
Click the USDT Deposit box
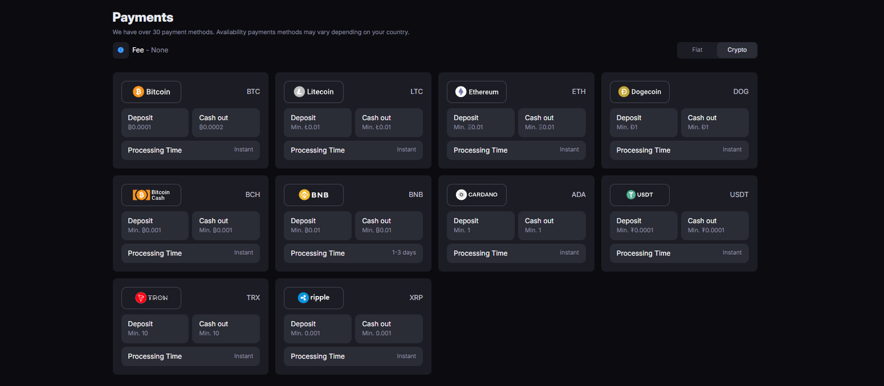[643, 225]
